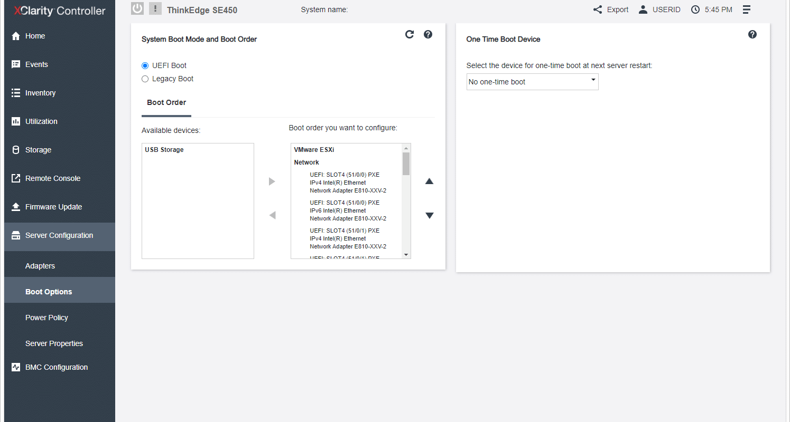Select SLOT4 (51/0/0) PXE IPv6 entry

[348, 210]
